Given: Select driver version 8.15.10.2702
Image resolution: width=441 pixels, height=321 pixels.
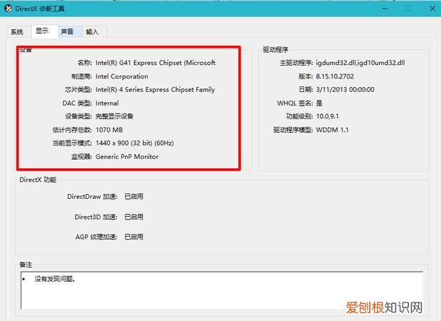Looking at the screenshot, I should [x=335, y=76].
